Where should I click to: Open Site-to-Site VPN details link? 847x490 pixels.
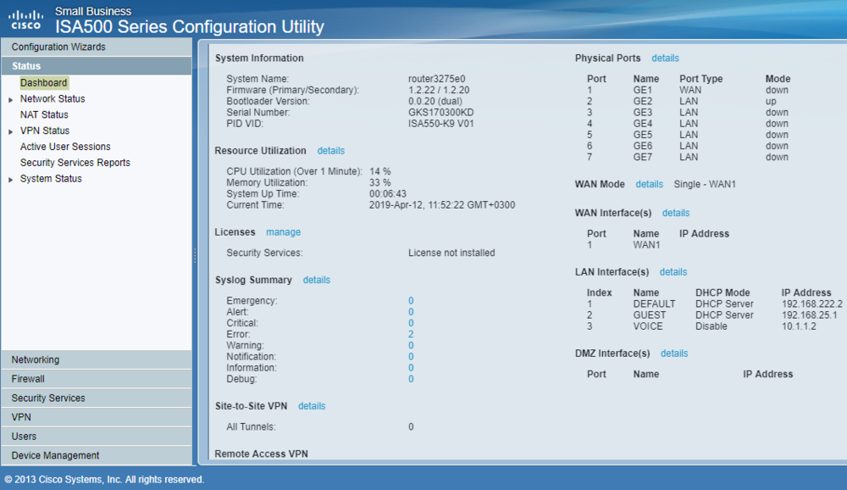coord(312,406)
